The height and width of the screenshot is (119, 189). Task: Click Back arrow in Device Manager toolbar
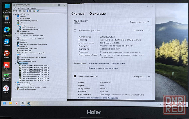14,11
